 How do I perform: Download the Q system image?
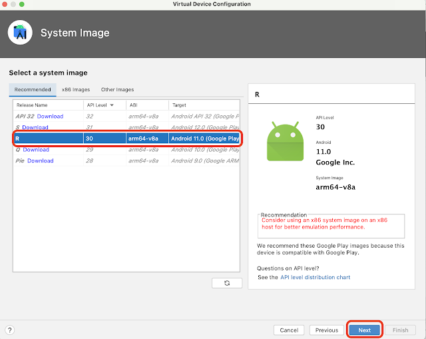[x=36, y=150]
